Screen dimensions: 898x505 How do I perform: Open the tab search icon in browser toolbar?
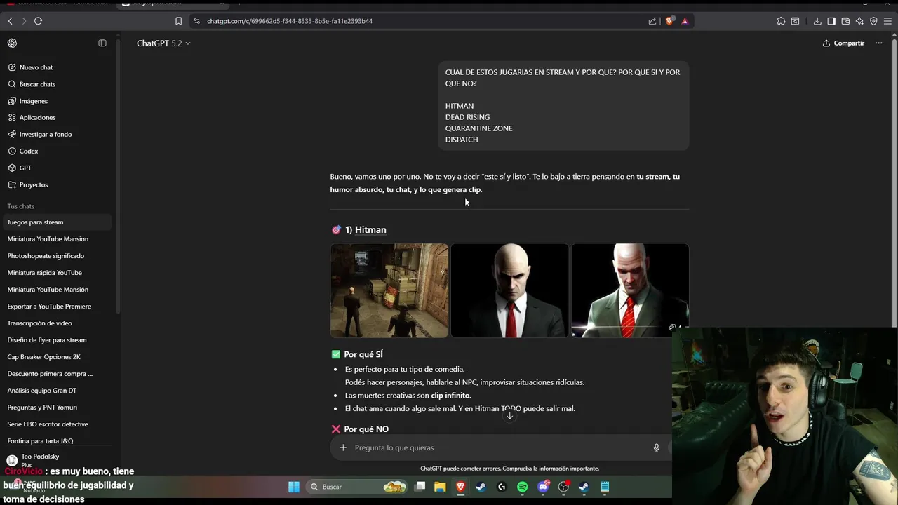click(x=795, y=21)
